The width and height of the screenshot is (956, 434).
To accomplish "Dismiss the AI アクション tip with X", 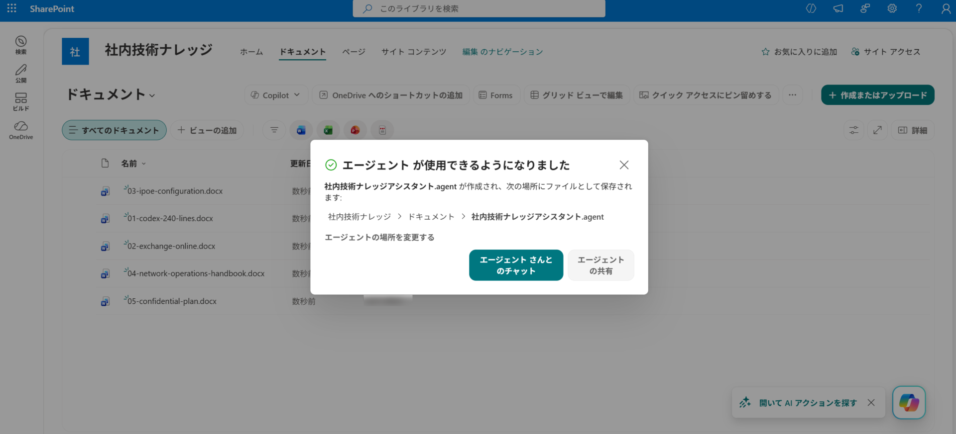I will click(x=871, y=403).
